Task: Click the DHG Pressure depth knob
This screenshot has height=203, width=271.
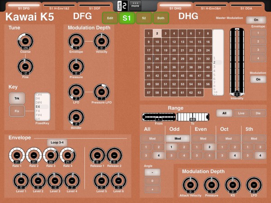Action: click(x=211, y=185)
